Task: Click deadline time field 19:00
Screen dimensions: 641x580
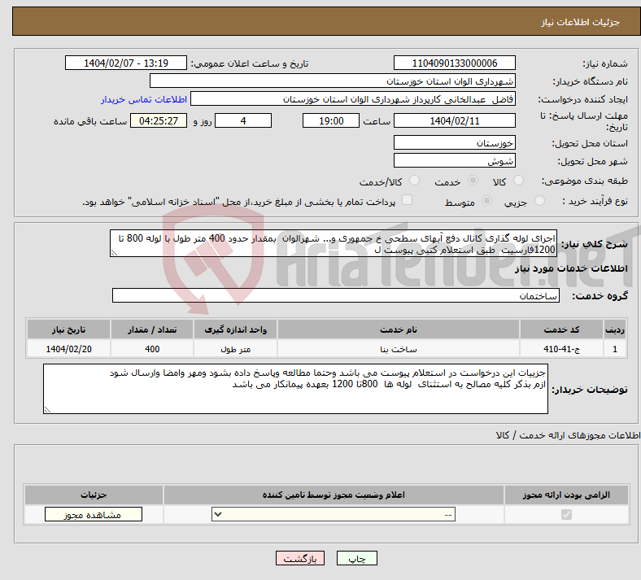Action: coord(331,120)
